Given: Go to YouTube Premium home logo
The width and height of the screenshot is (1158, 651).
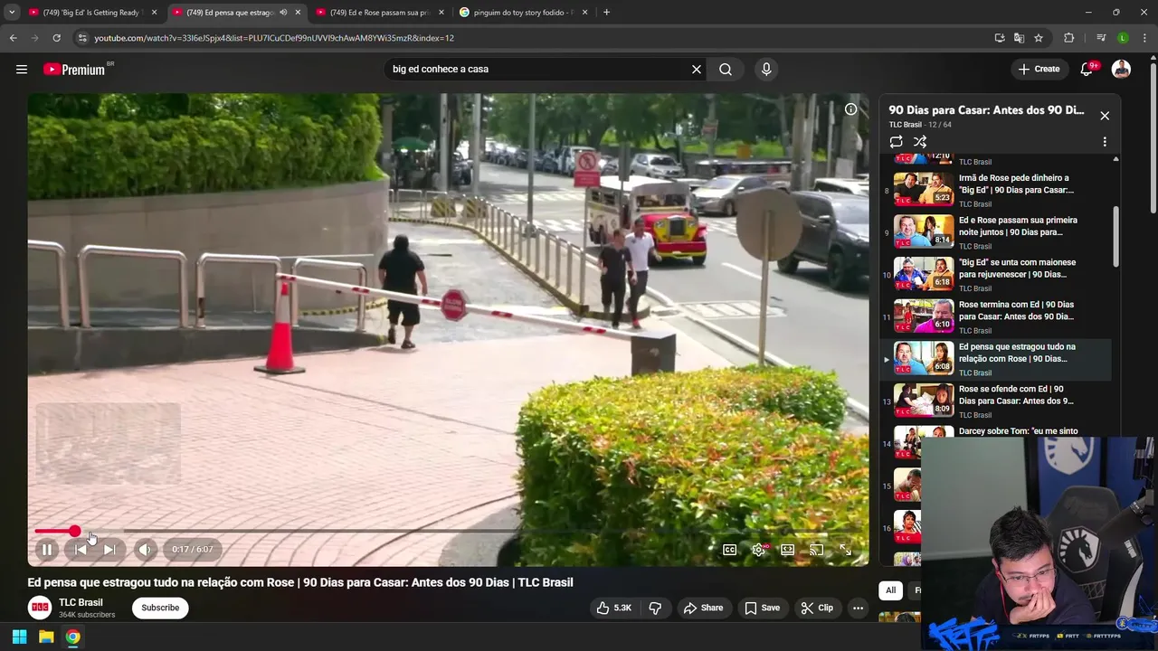Looking at the screenshot, I should 74,70.
